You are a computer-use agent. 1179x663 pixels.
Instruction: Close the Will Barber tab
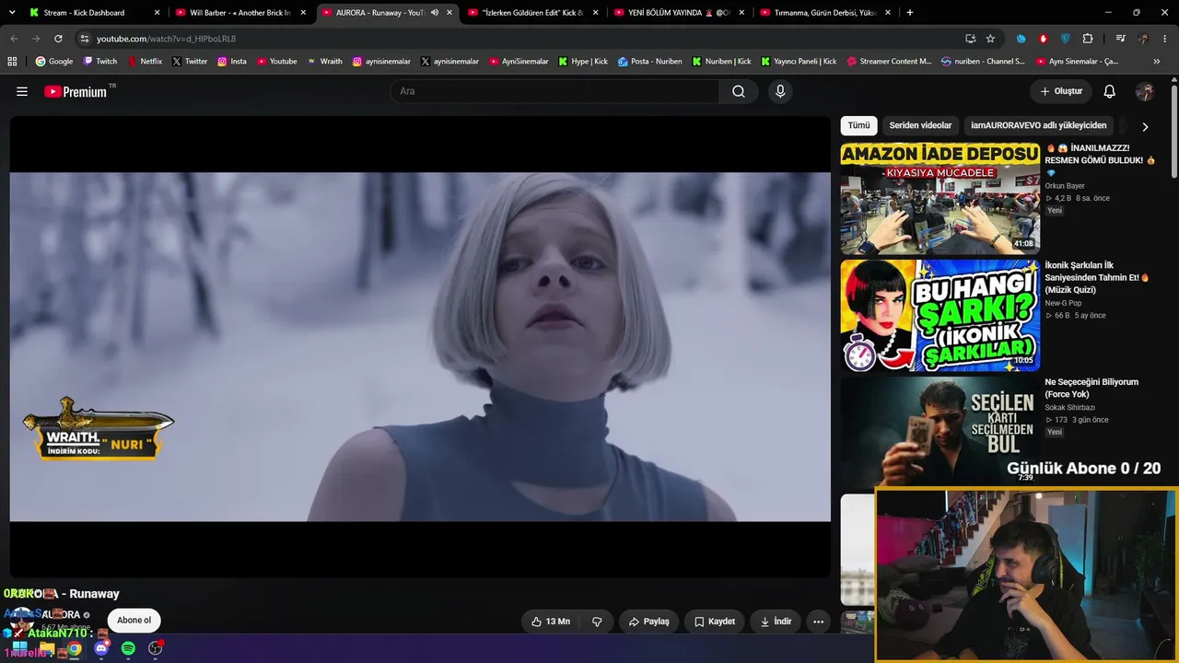(x=303, y=13)
